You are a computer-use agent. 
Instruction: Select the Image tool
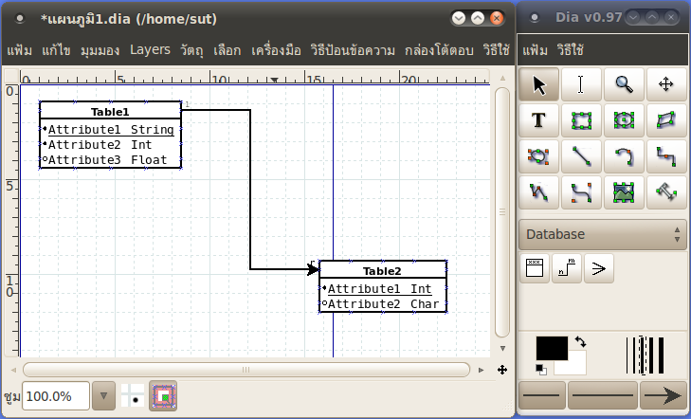pyautogui.click(x=624, y=192)
